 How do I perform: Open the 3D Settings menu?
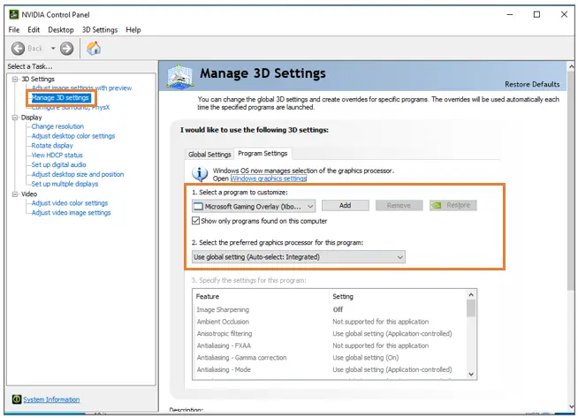coord(99,30)
